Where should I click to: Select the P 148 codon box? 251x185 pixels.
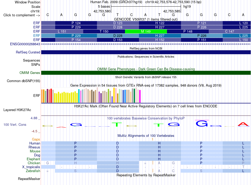point(188,31)
